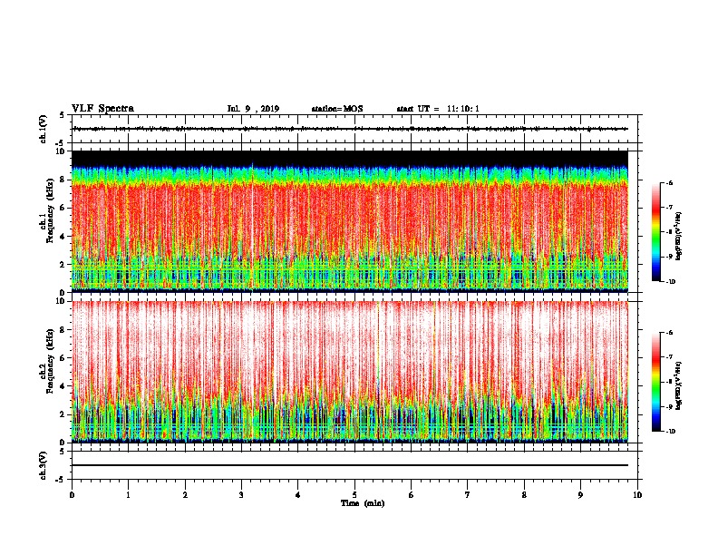Click inside the ch.2 spectrogram panel
Screen dimensions: 718x555
pos(350,372)
